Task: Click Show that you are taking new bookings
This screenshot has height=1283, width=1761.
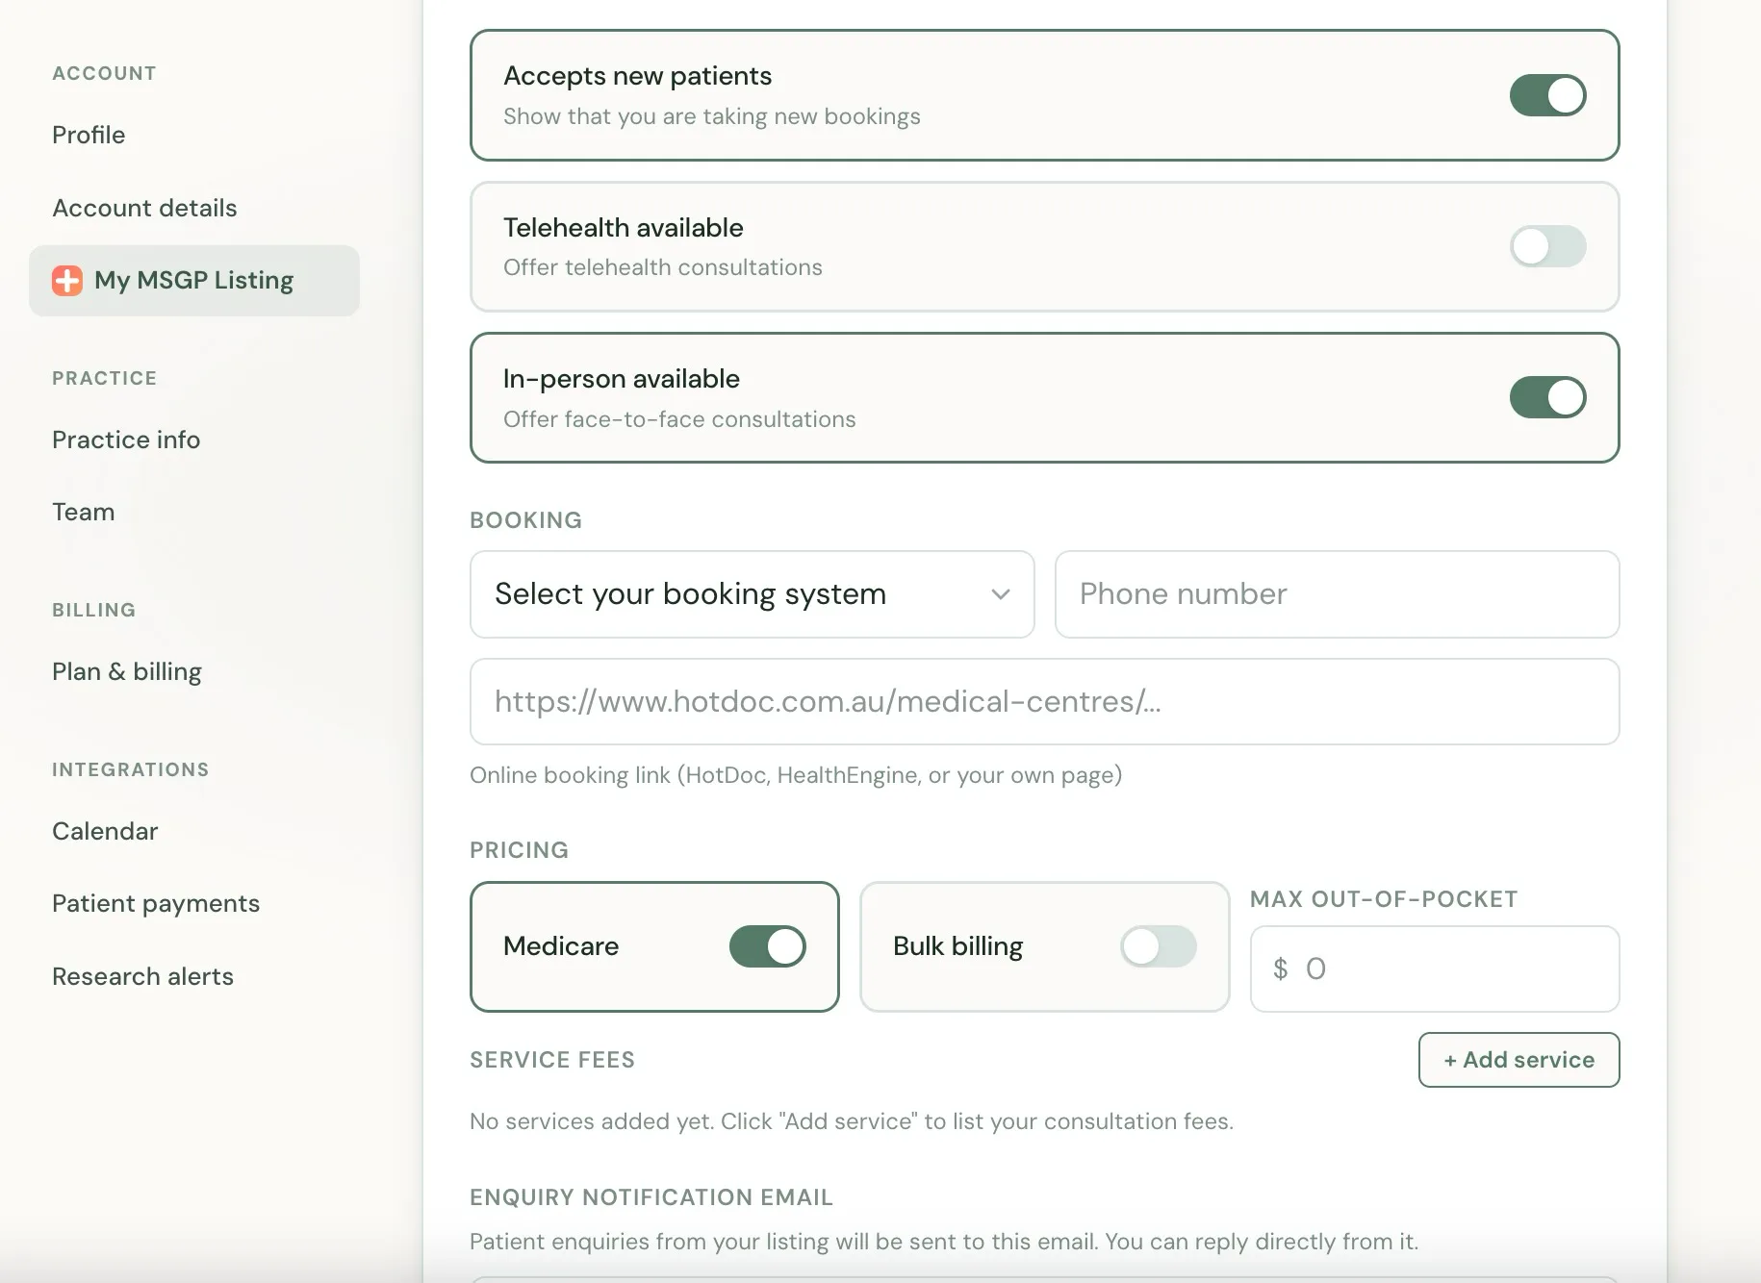Action: pos(712,116)
